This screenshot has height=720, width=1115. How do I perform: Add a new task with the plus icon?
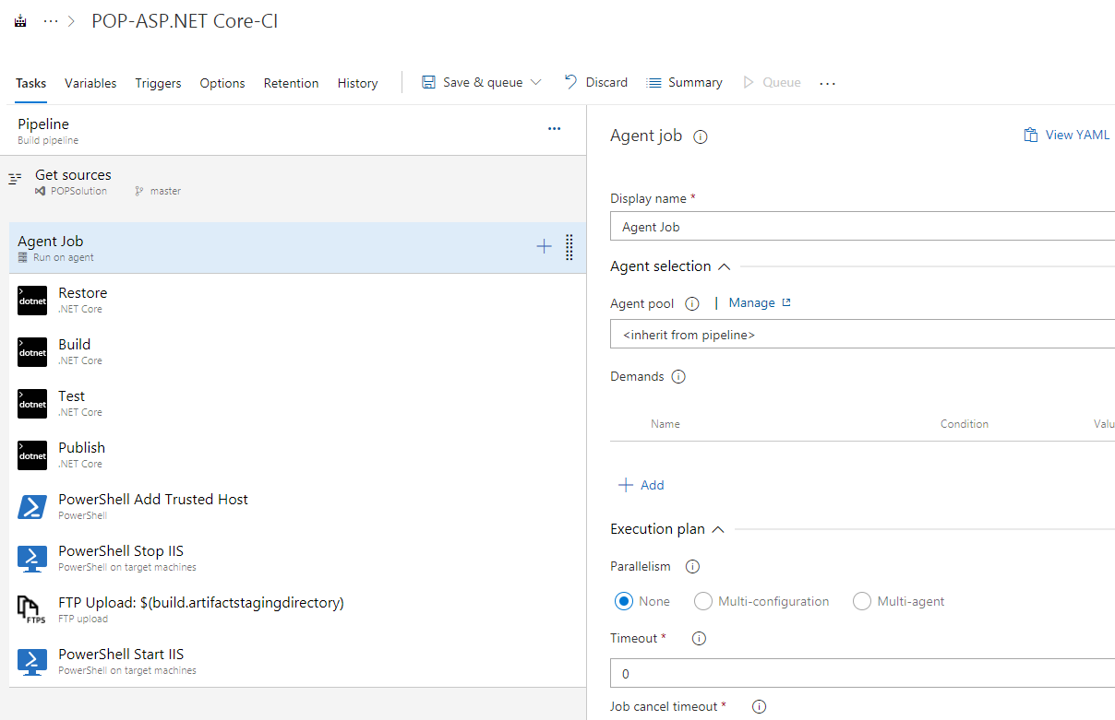(544, 247)
